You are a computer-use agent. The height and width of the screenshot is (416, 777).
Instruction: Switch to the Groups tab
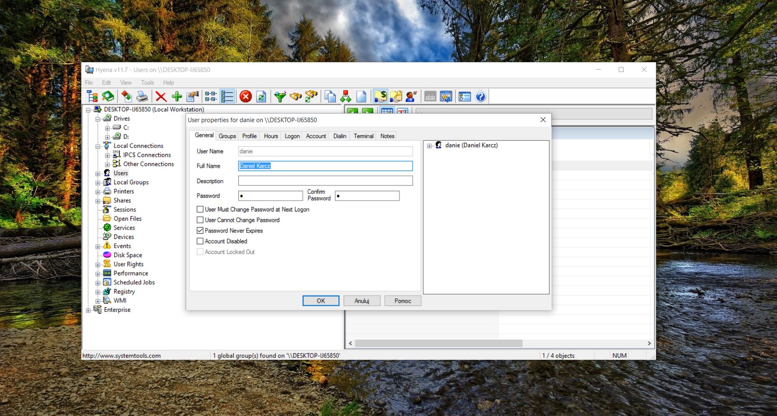(227, 136)
